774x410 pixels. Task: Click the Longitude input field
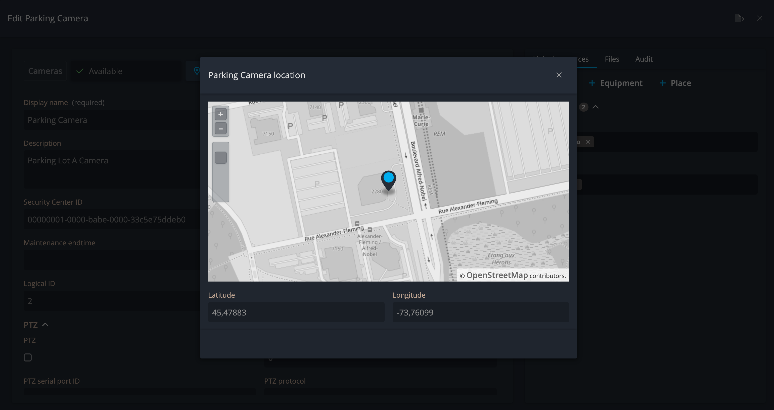tap(481, 312)
